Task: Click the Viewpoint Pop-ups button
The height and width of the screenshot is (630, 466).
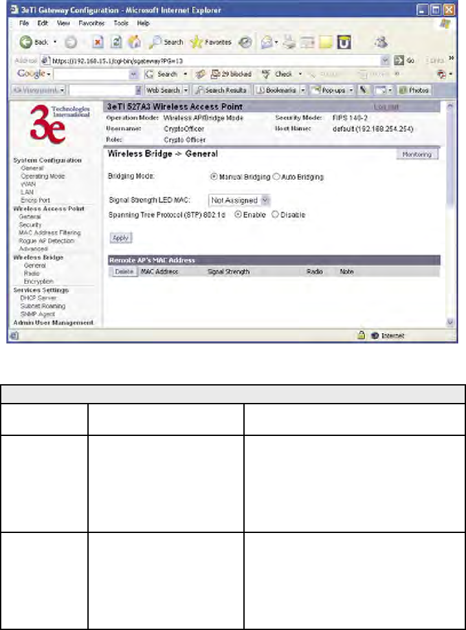Action: pos(329,90)
